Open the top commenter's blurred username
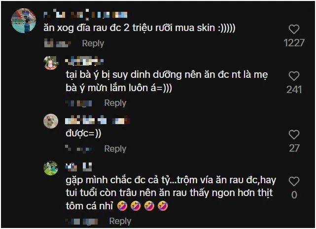 click(85, 14)
